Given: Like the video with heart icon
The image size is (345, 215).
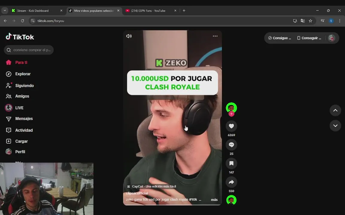Looking at the screenshot, I should point(231,126).
